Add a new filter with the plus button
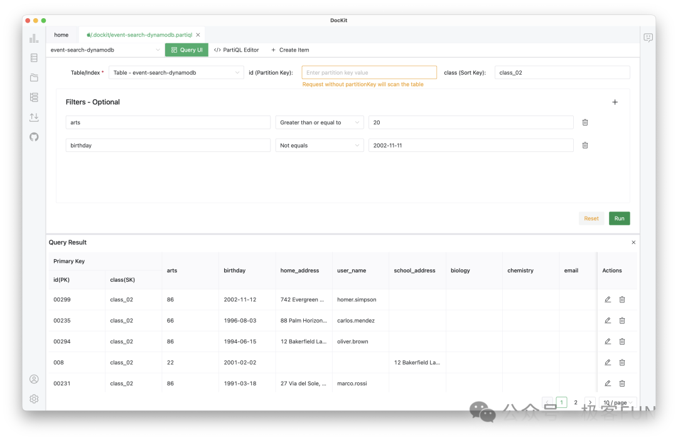 615,101
